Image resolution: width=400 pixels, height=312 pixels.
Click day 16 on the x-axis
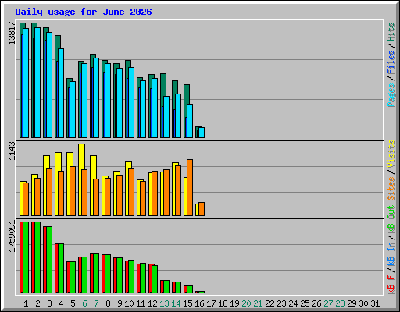pyautogui.click(x=199, y=303)
